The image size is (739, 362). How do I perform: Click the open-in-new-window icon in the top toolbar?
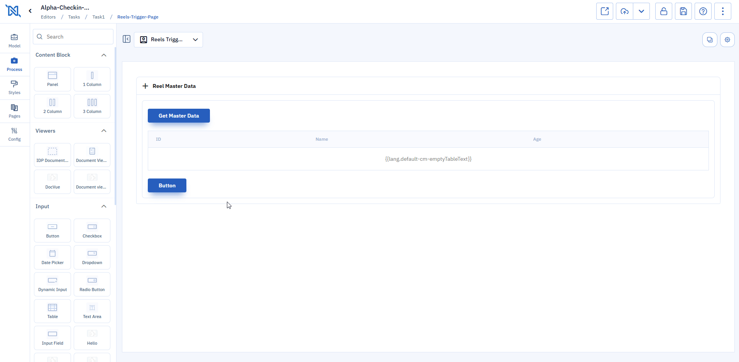[x=605, y=11]
